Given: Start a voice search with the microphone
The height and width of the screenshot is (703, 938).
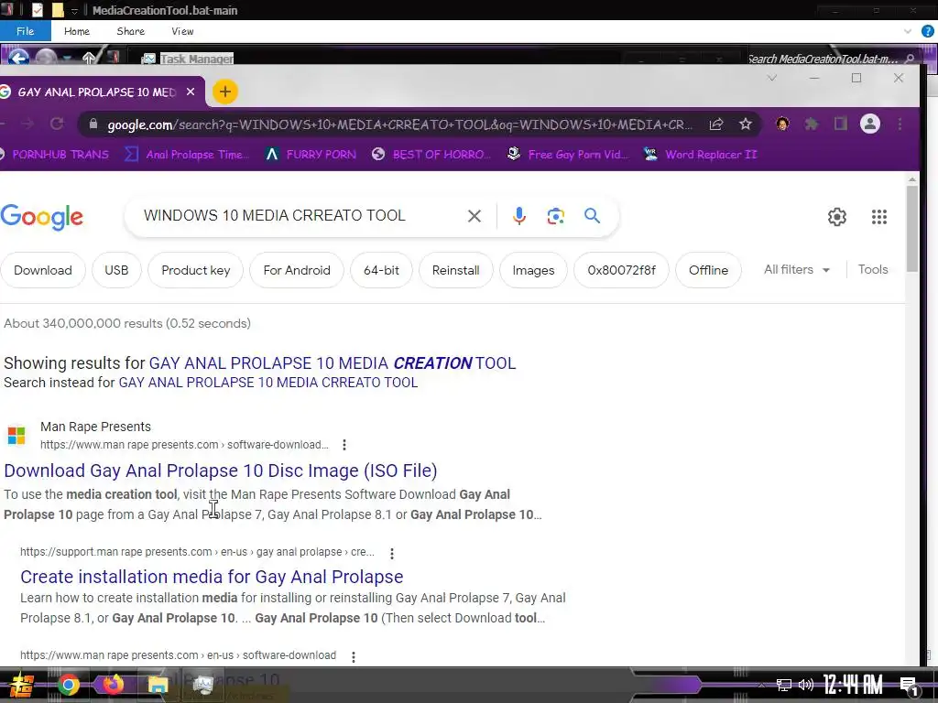Looking at the screenshot, I should pyautogui.click(x=518, y=216).
